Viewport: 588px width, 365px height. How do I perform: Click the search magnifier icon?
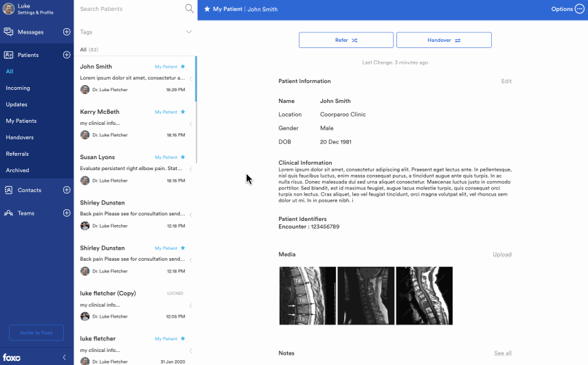tap(189, 9)
